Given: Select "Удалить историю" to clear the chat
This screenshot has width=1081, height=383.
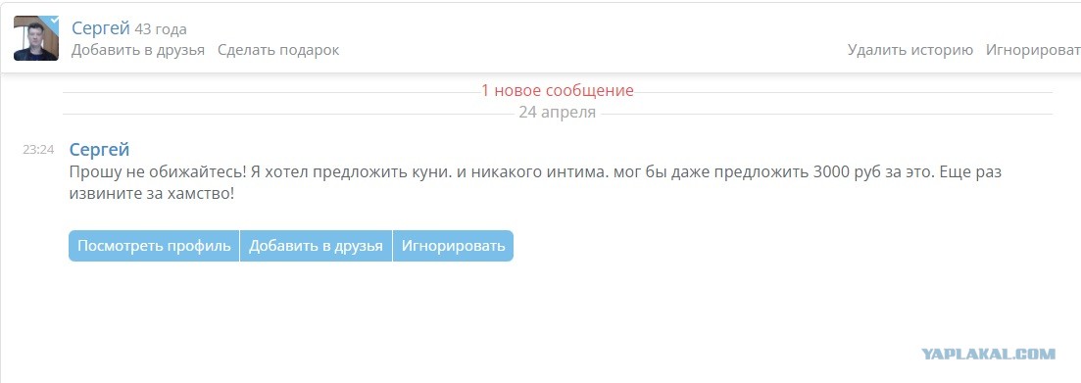Looking at the screenshot, I should (910, 50).
